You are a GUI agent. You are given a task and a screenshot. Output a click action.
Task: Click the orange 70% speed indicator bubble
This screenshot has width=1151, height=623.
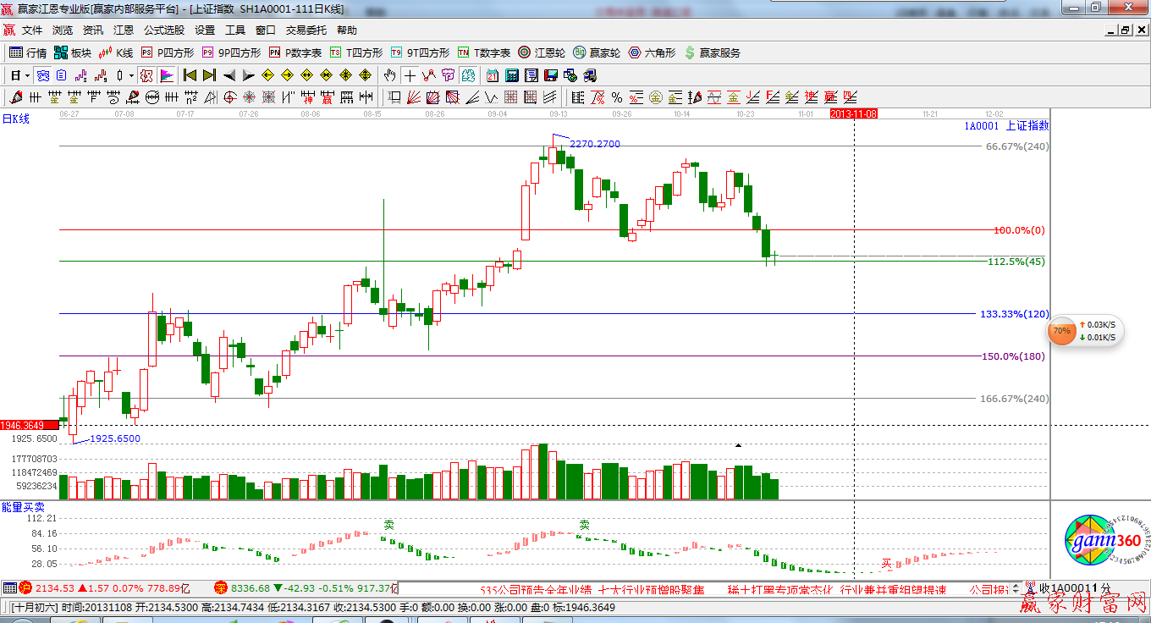pyautogui.click(x=1061, y=331)
